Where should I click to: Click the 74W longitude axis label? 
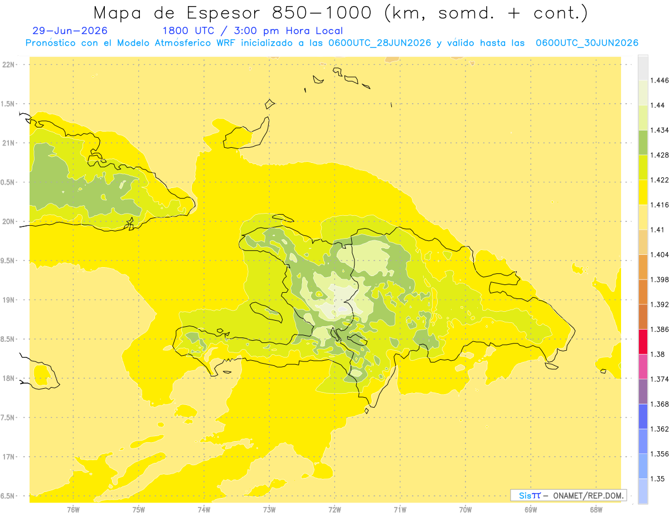[x=203, y=509]
